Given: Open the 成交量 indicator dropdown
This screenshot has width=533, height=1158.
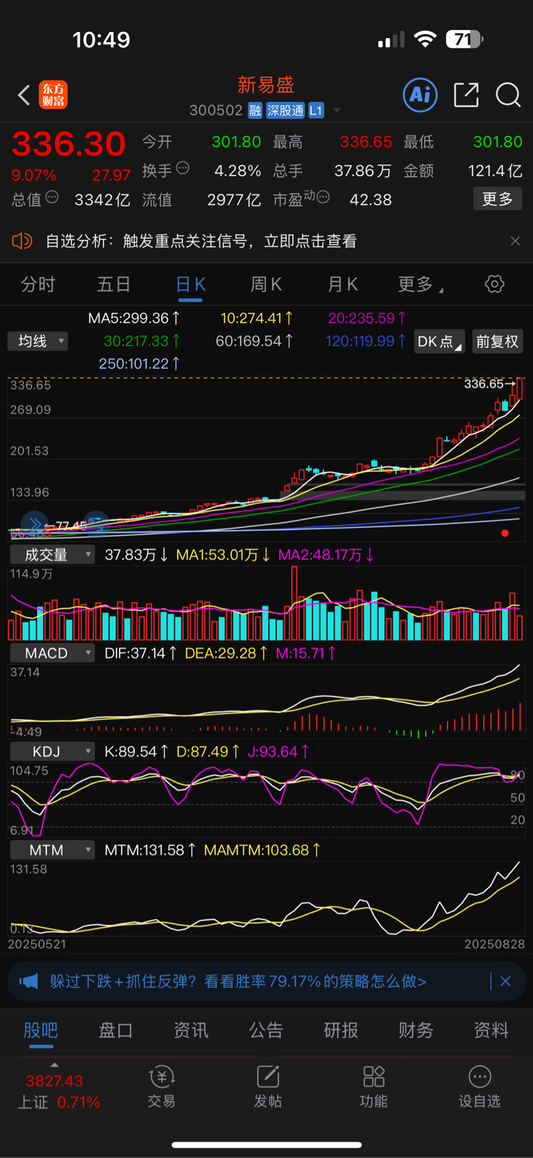Looking at the screenshot, I should 52,554.
